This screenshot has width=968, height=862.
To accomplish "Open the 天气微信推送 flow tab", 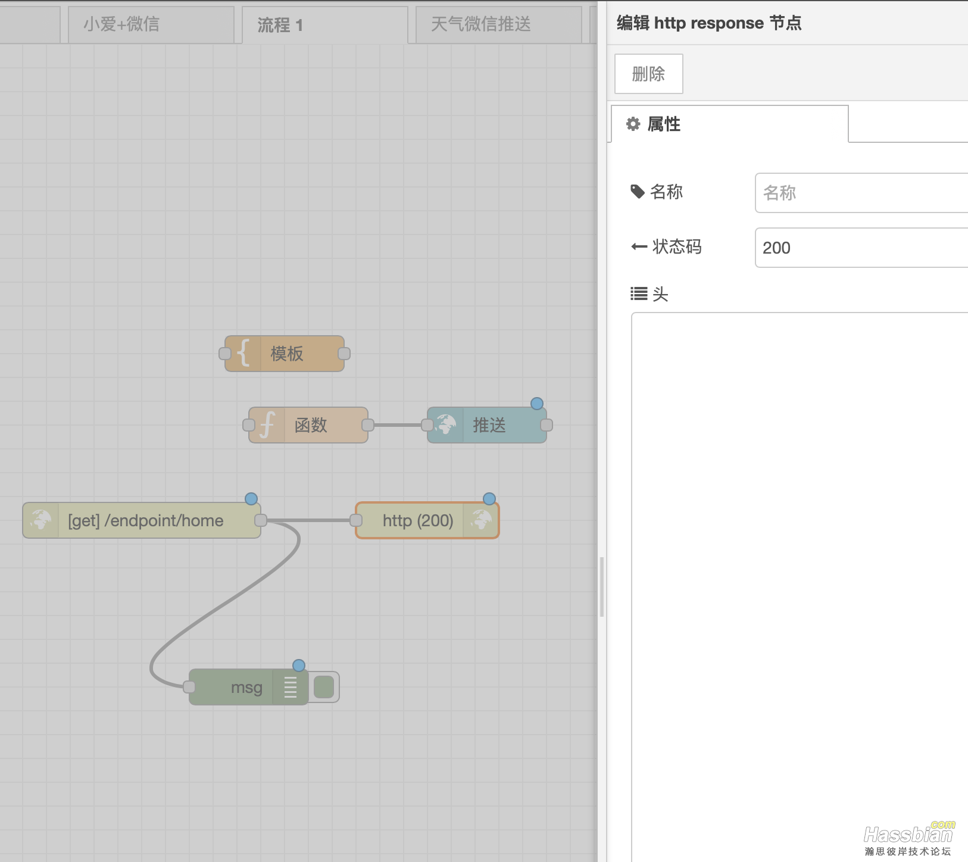I will tap(499, 24).
